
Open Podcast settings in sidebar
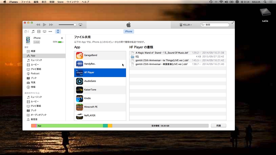point(44,73)
